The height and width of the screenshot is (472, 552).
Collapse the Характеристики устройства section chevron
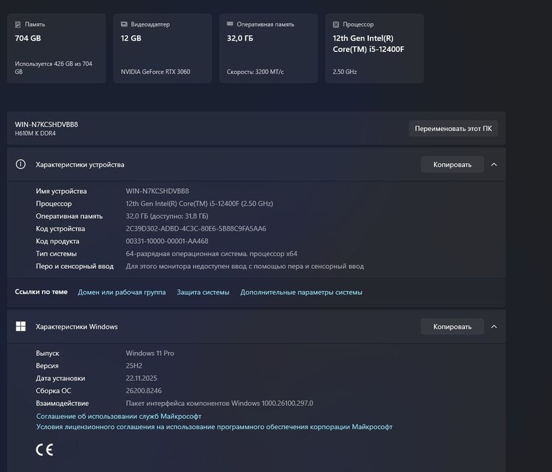pyautogui.click(x=494, y=165)
